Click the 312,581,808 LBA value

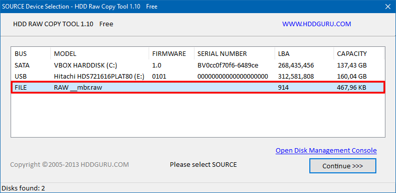pos(296,76)
